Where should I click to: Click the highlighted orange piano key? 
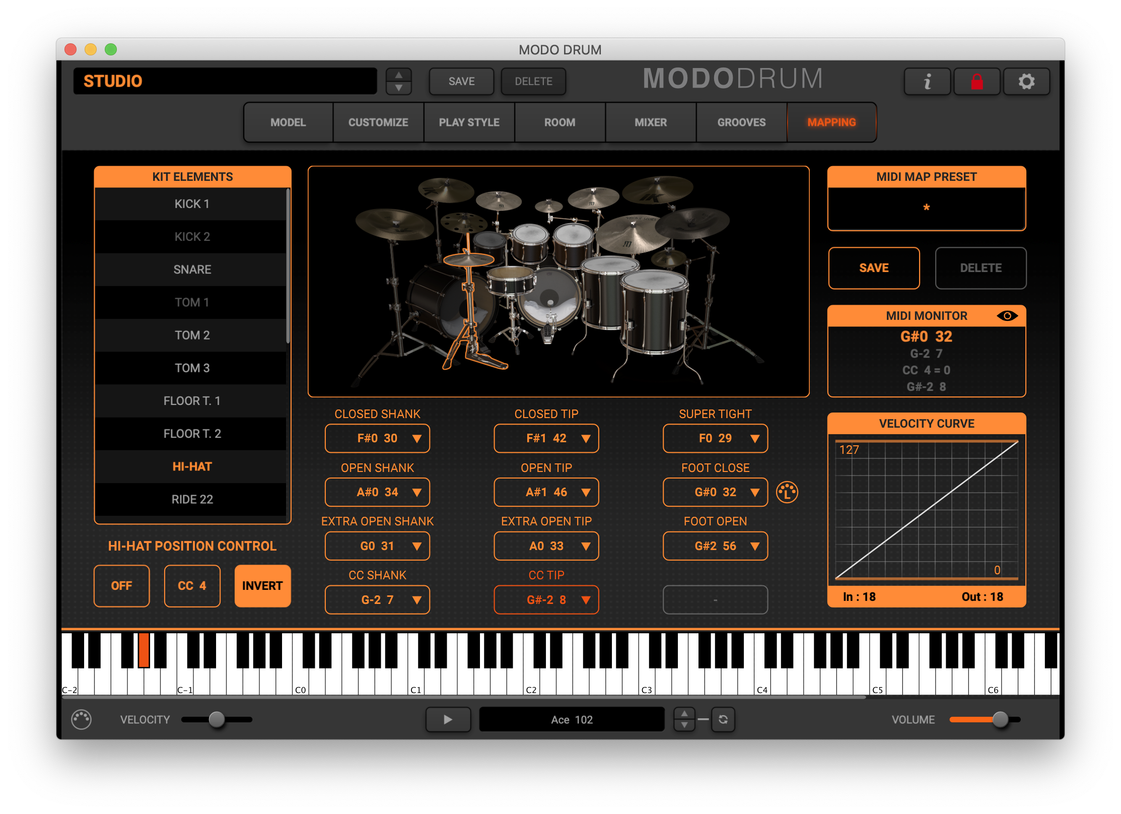(x=144, y=650)
